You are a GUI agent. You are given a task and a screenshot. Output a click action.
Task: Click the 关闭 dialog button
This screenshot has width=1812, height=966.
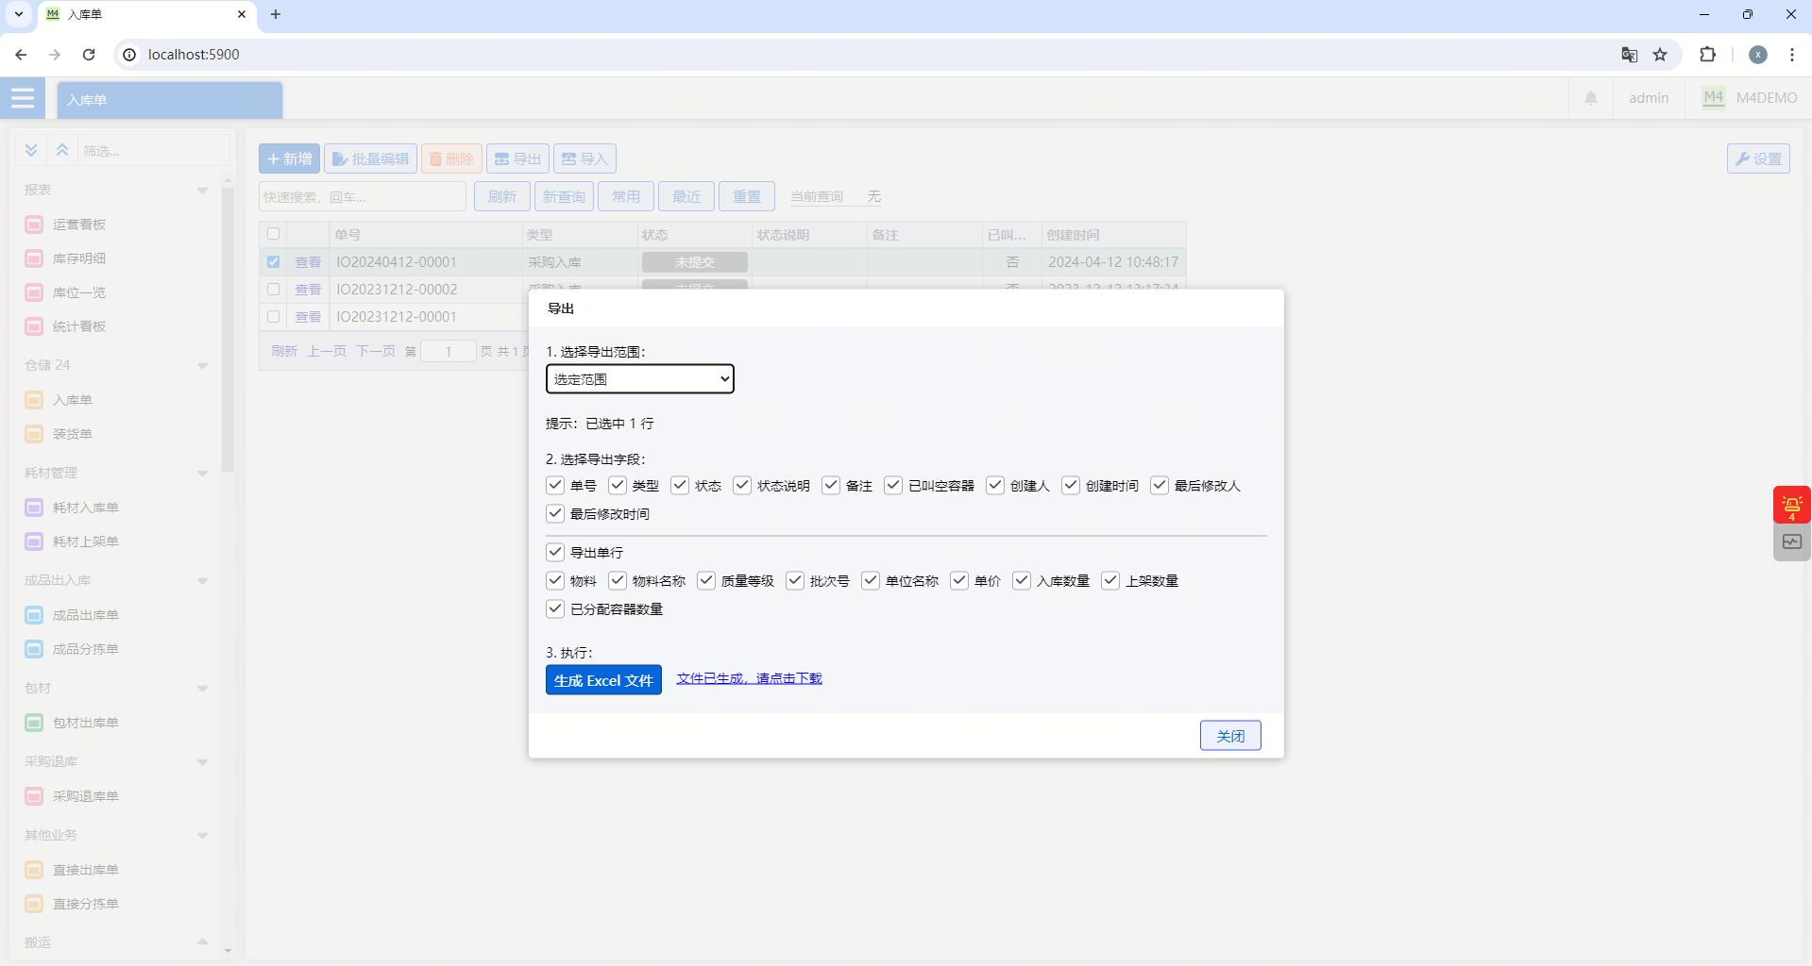(x=1230, y=736)
